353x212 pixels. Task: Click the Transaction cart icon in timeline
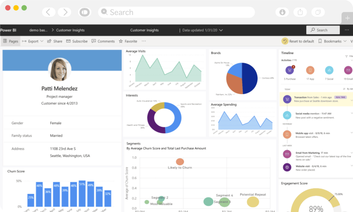tap(287, 99)
